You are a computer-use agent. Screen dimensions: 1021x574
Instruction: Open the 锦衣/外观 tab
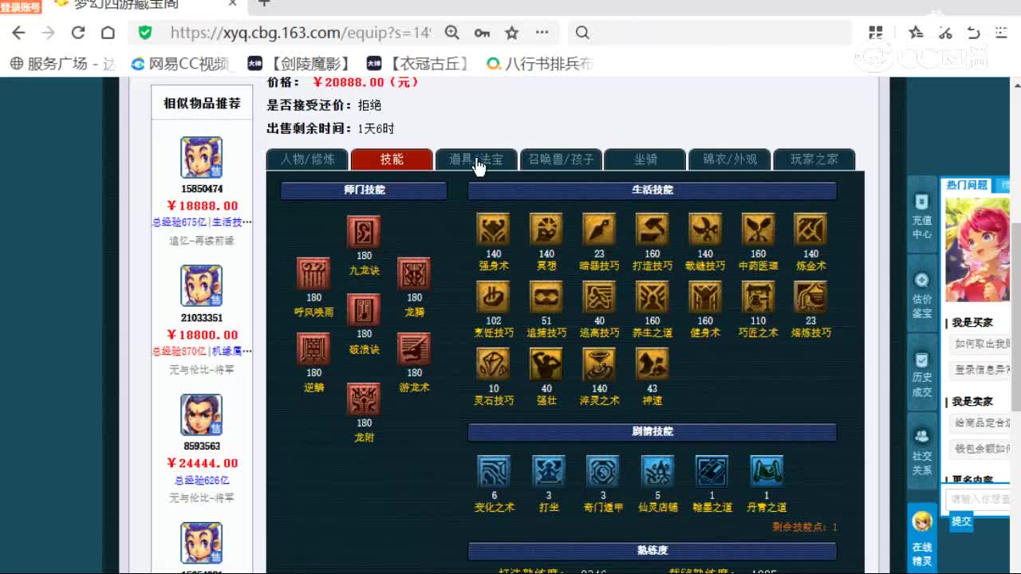729,159
